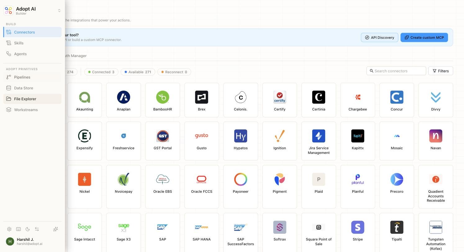464x252 pixels.
Task: Open the Precoro connector
Action: point(397,187)
